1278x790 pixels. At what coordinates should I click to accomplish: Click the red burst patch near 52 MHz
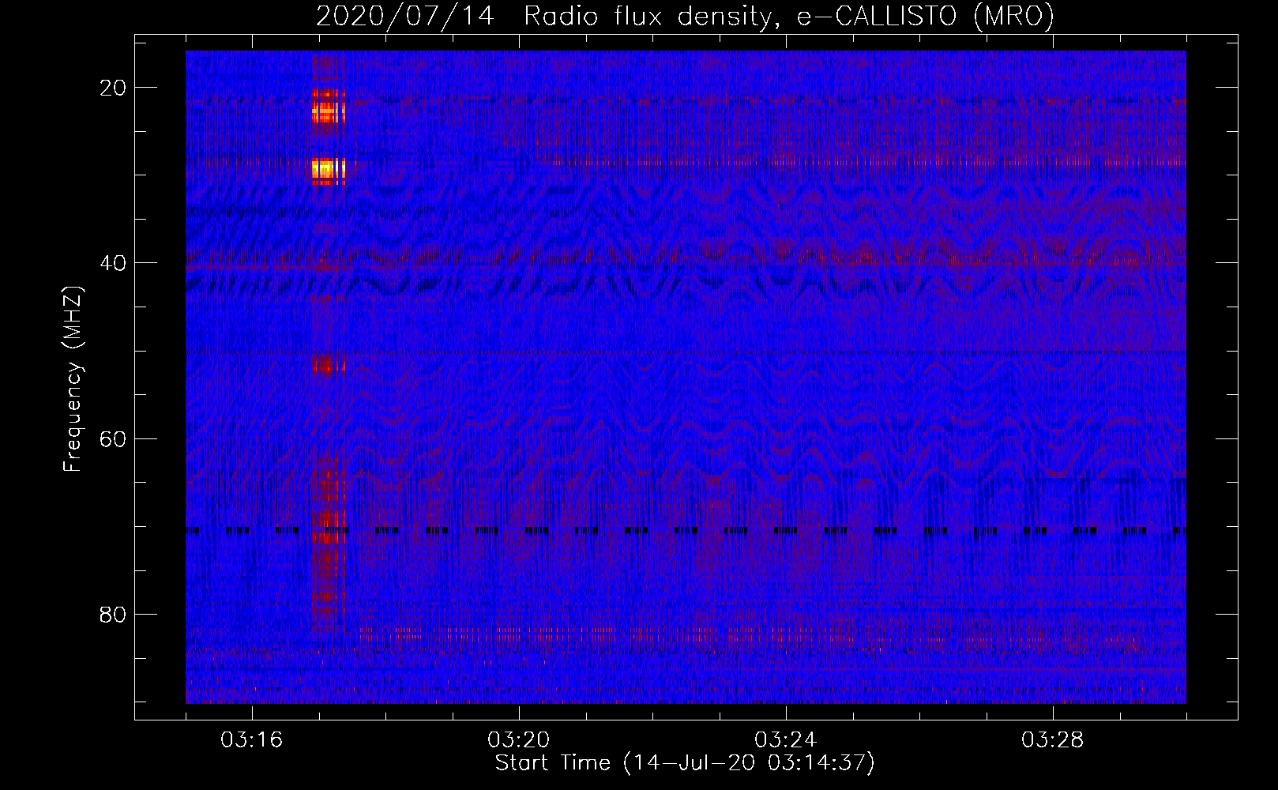click(x=329, y=364)
